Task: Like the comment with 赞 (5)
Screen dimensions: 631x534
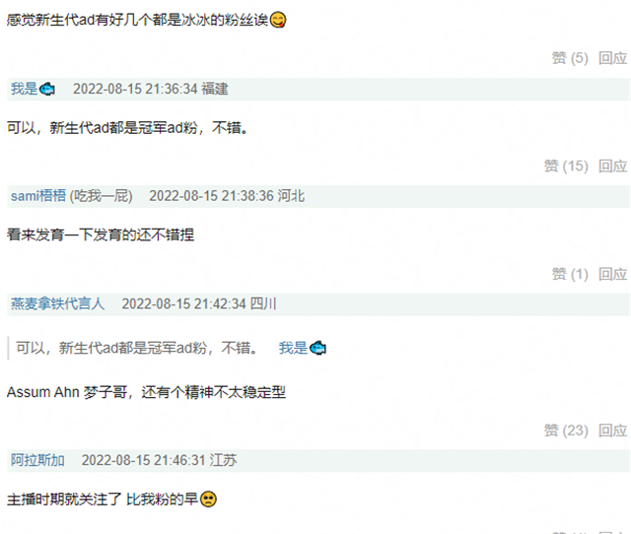Action: (570, 58)
